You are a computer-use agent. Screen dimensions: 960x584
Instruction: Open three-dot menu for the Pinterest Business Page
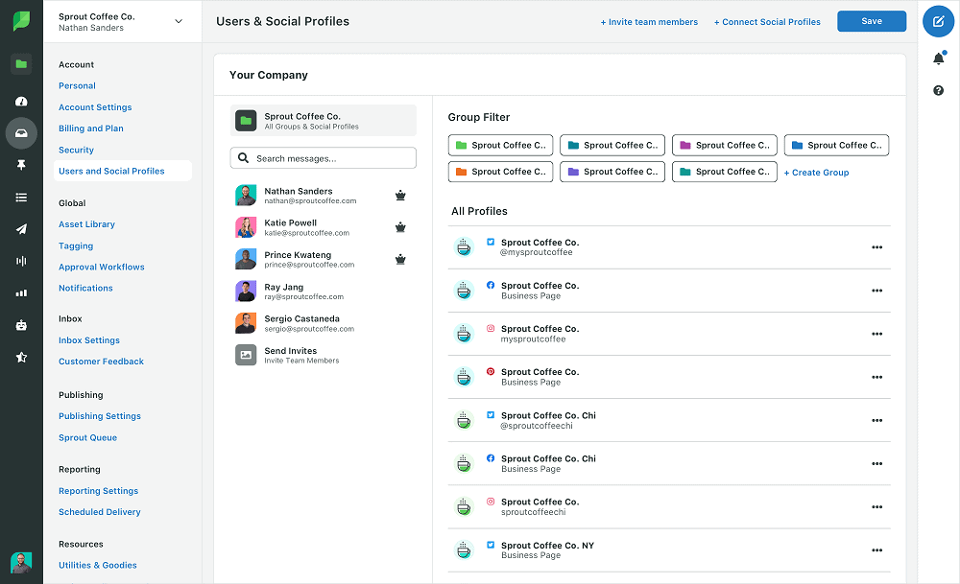pyautogui.click(x=876, y=377)
